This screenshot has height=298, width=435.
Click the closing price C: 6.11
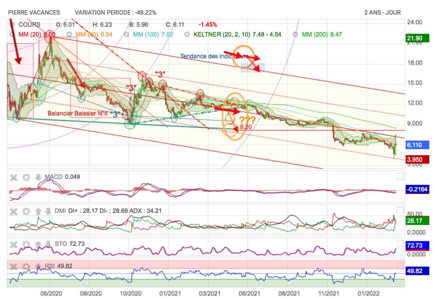(175, 24)
